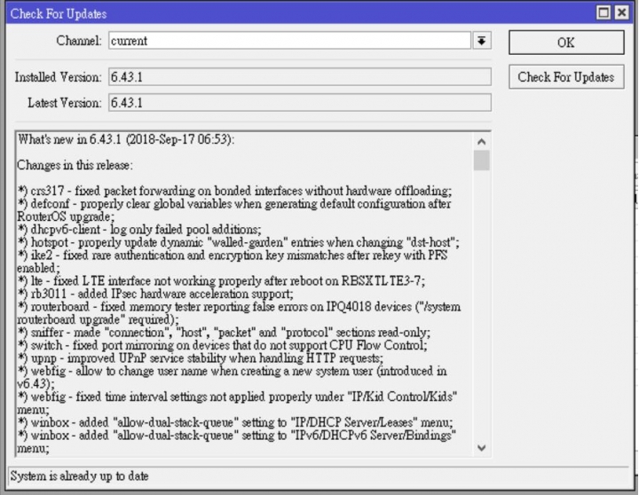Click the defconf global variables changelog line
639x495 pixels.
click(234, 210)
